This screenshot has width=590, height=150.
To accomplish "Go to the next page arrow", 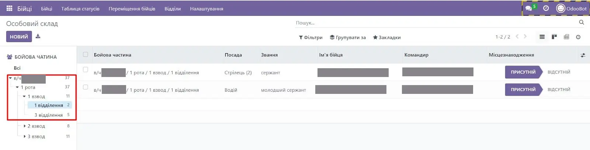I will 525,36.
